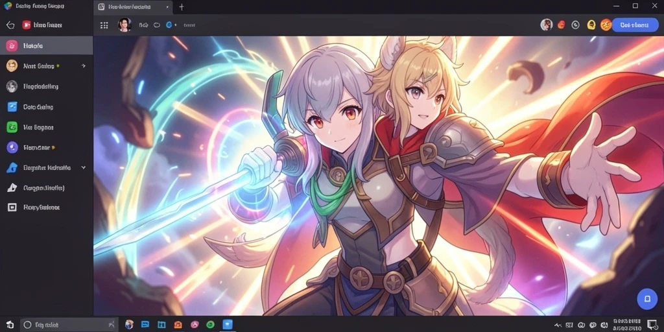Image resolution: width=664 pixels, height=332 pixels.
Task: Click the small gray toolbar text label
Action: [189, 25]
